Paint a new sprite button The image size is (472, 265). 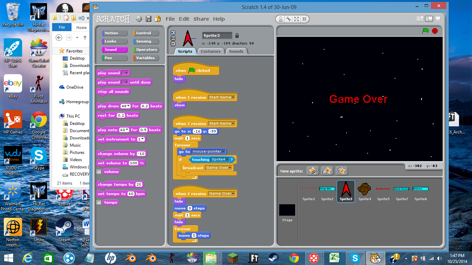coord(313,171)
